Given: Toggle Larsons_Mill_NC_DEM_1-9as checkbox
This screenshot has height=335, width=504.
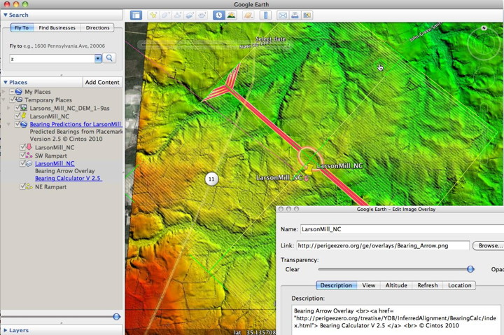Looking at the screenshot, I should pos(17,108).
